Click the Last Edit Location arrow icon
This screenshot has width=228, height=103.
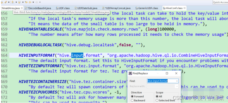point(26,2)
